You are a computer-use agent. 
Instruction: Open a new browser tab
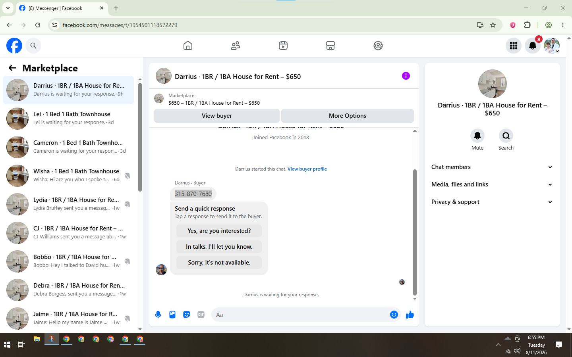[x=116, y=8]
